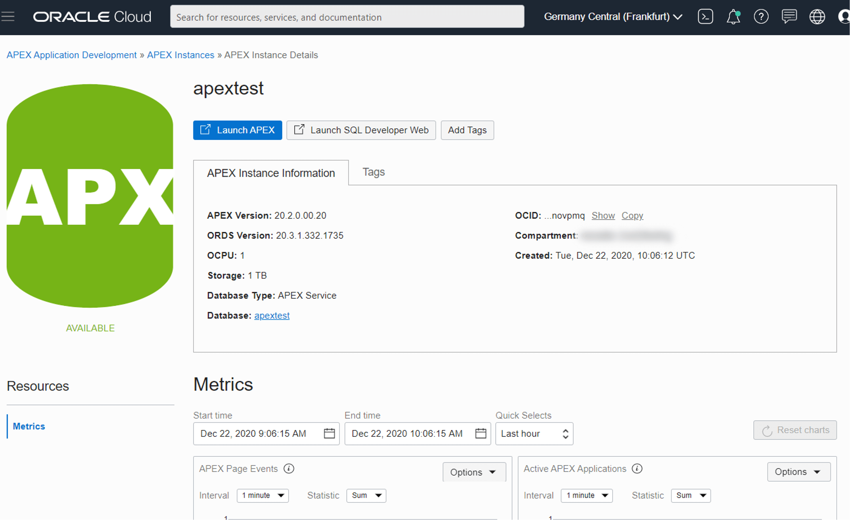
Task: Open the feedback chat icon
Action: [x=789, y=17]
